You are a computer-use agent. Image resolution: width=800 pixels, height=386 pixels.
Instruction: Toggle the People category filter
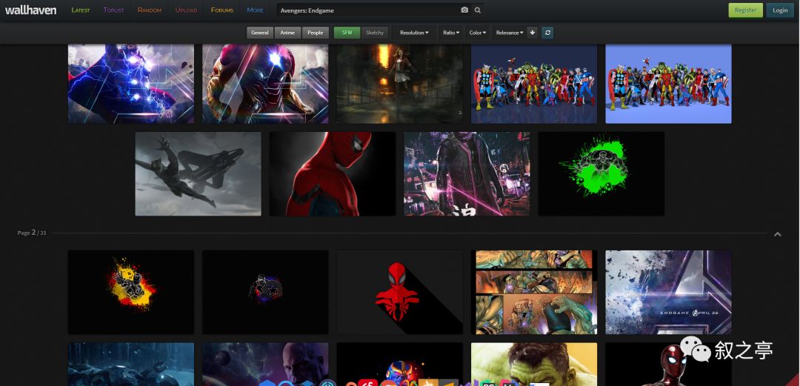click(316, 33)
